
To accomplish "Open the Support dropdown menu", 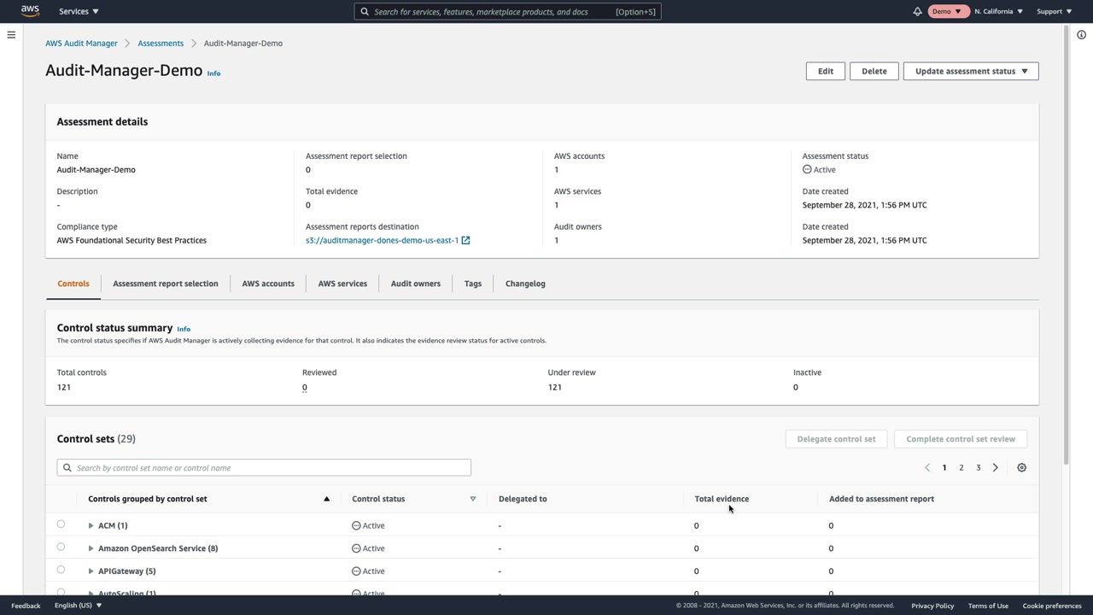I will (1054, 12).
